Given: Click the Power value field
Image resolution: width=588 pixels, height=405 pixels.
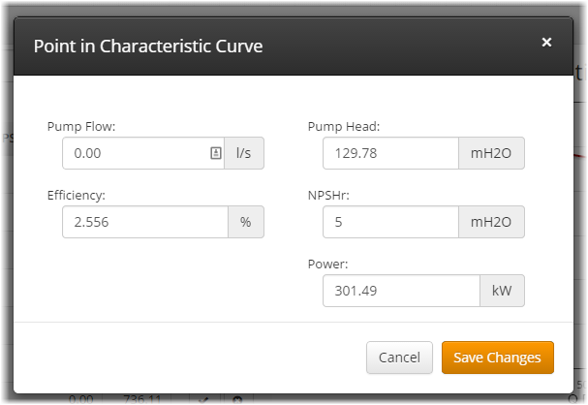Looking at the screenshot, I should click(x=401, y=291).
